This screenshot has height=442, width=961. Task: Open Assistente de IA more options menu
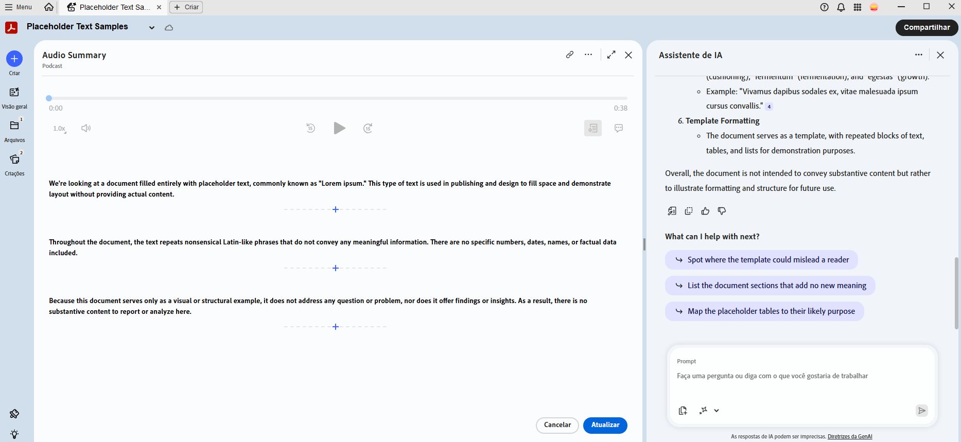(x=919, y=55)
